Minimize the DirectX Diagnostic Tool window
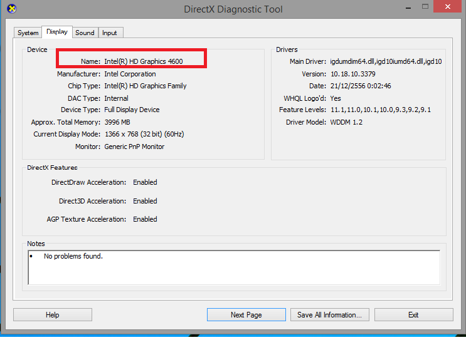This screenshot has height=340, width=466. coord(408,7)
